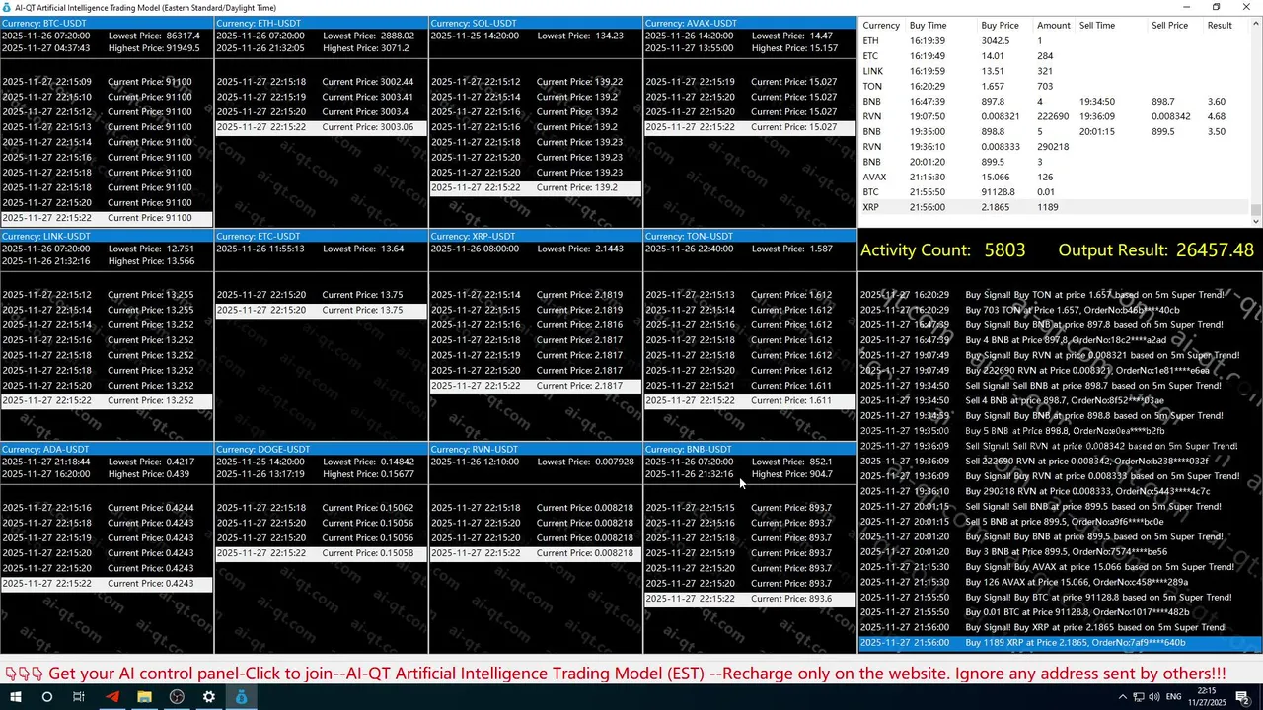The image size is (1263, 710).
Task: Click the 'Currency: LINK-USDT' panel header
Action: point(107,236)
